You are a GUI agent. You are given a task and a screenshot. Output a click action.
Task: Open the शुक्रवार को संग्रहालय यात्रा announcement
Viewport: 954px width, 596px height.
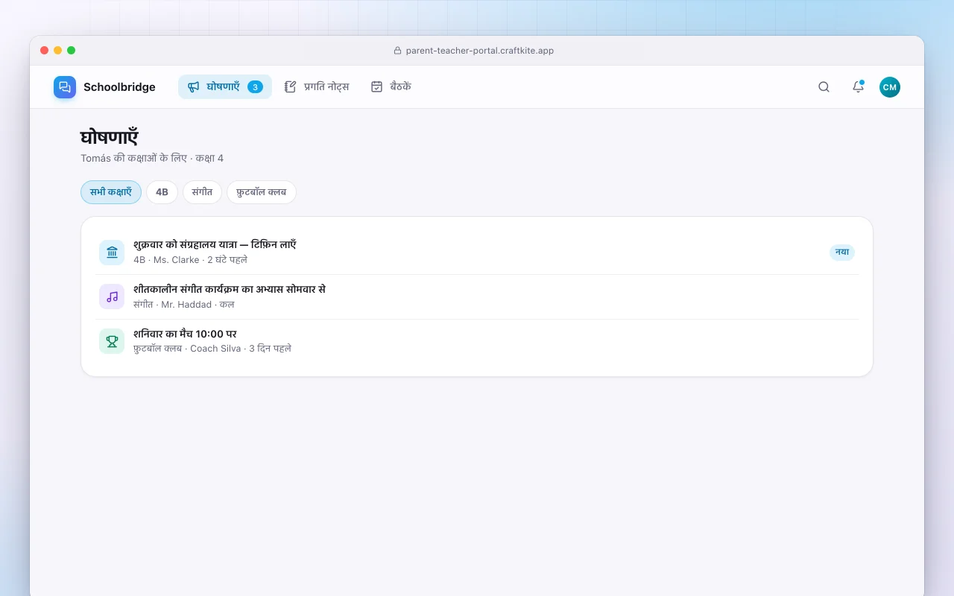click(477, 253)
